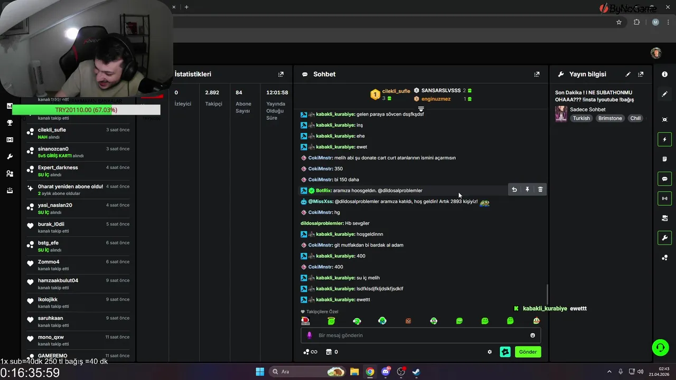
Task: Open the camera monitor icon in right sidebar
Action: (x=664, y=218)
